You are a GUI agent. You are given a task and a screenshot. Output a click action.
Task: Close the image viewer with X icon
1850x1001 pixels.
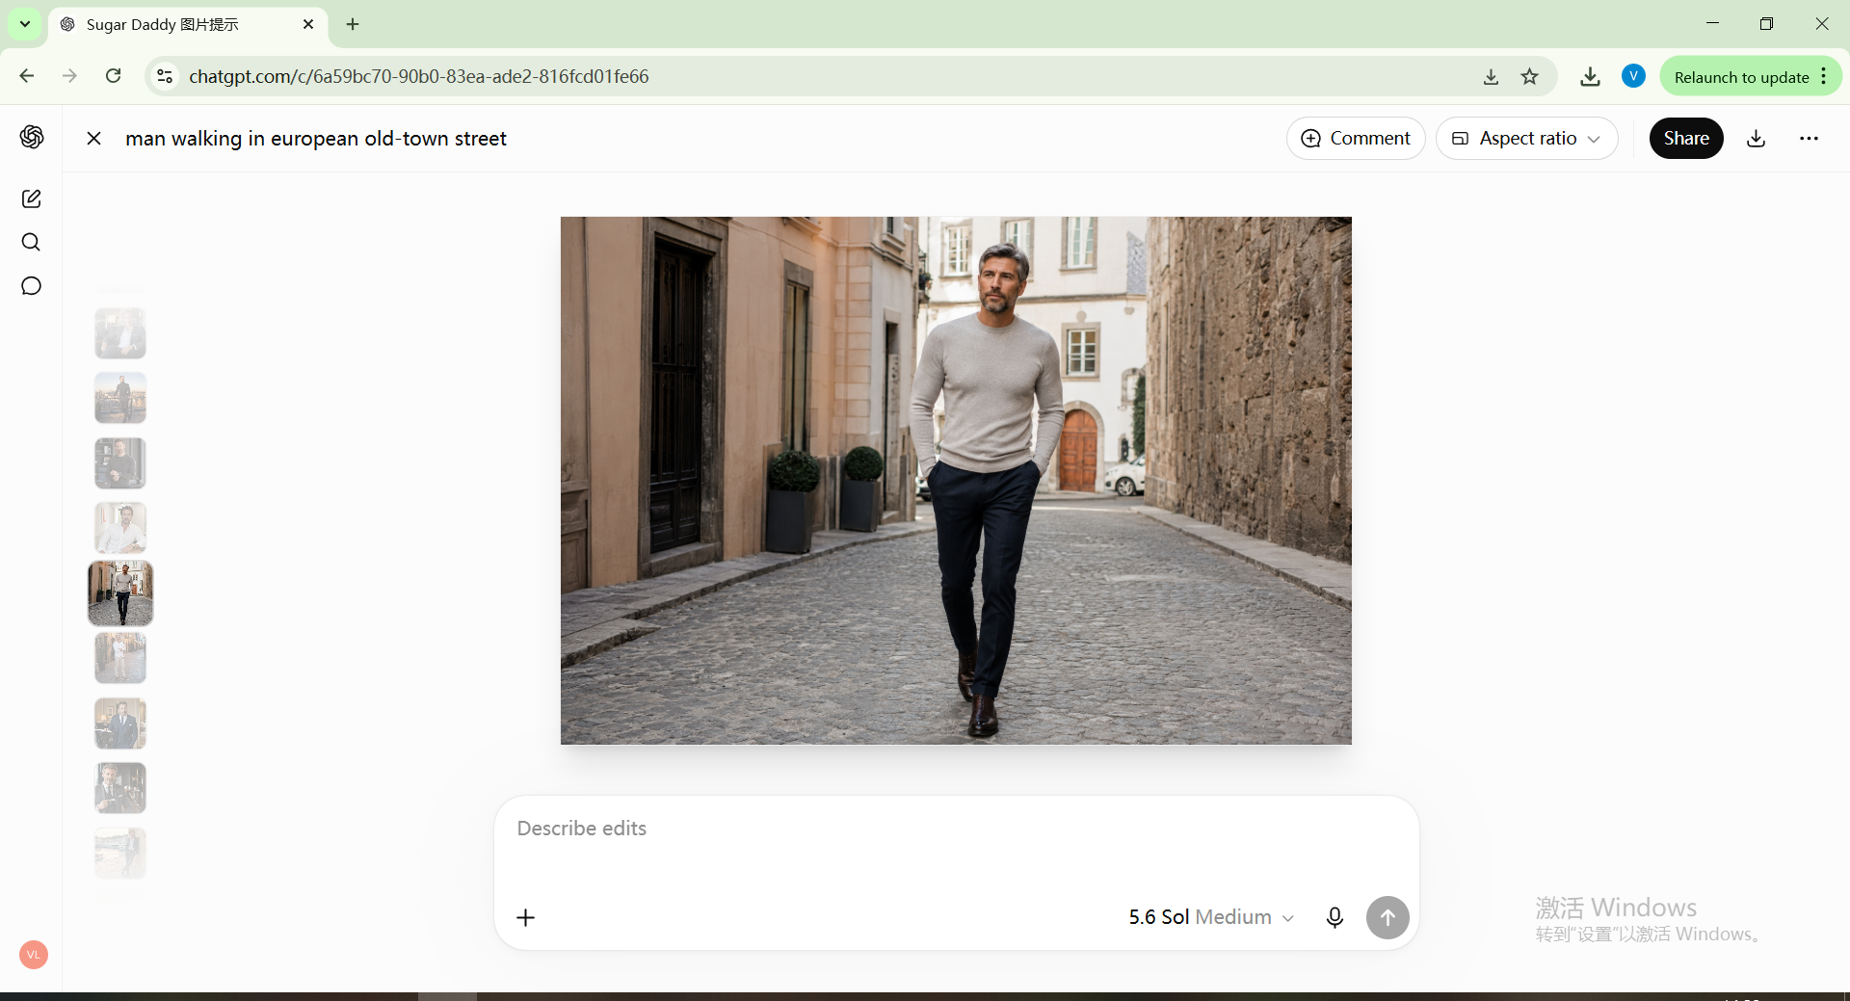(x=93, y=139)
